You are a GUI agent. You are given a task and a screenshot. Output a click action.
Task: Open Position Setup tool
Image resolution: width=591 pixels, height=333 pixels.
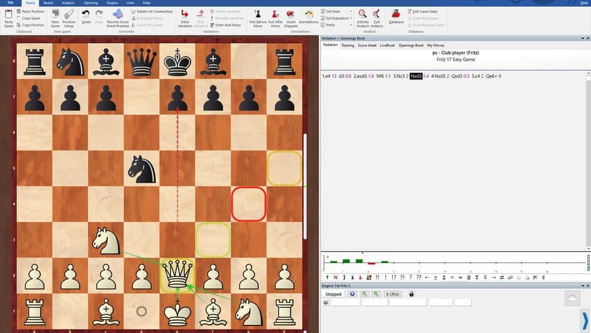[x=69, y=18]
